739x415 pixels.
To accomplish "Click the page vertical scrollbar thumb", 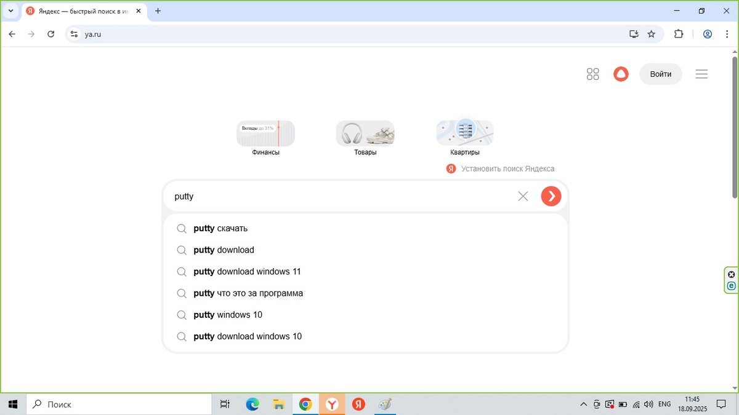I will [x=735, y=127].
